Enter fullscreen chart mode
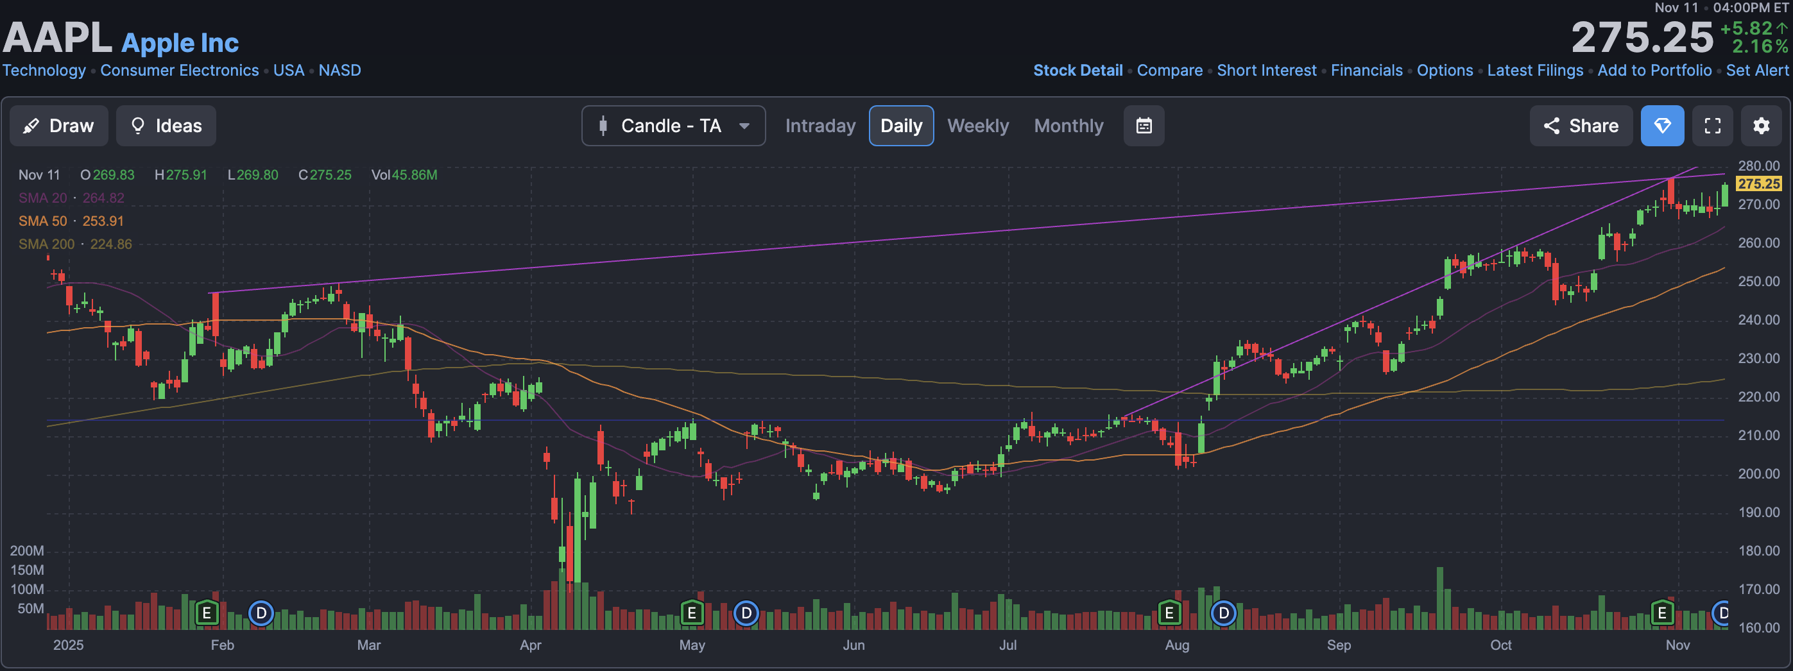 [x=1712, y=126]
